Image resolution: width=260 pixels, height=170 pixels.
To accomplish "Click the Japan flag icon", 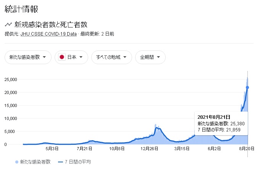I will coord(61,57).
